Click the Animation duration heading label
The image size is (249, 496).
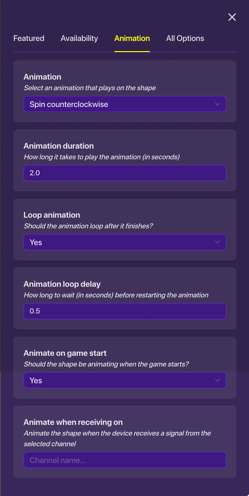58,146
